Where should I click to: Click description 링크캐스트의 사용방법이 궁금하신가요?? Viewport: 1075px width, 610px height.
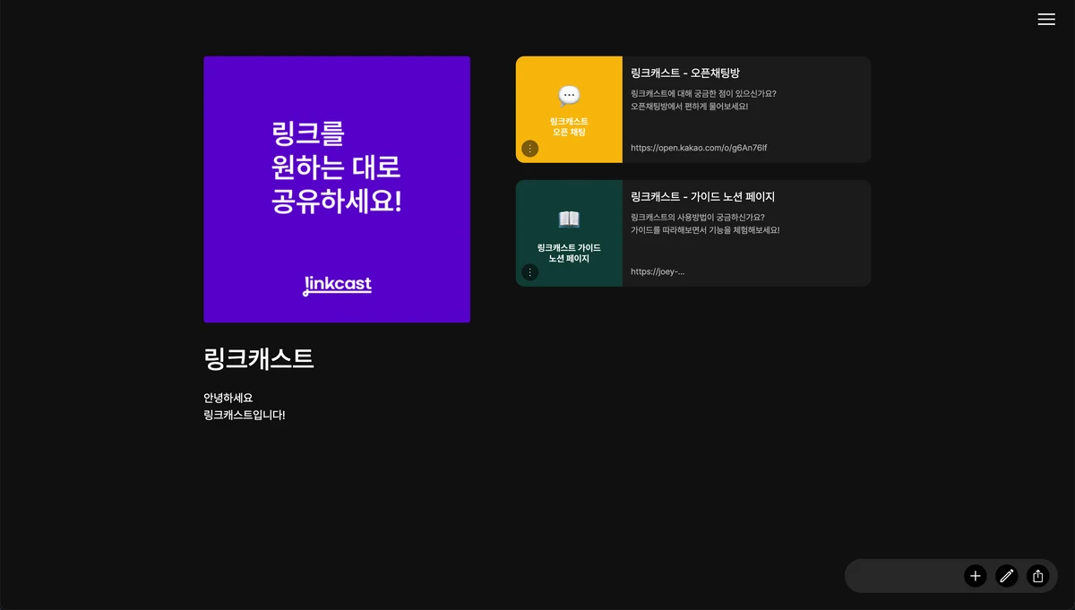tap(700, 217)
